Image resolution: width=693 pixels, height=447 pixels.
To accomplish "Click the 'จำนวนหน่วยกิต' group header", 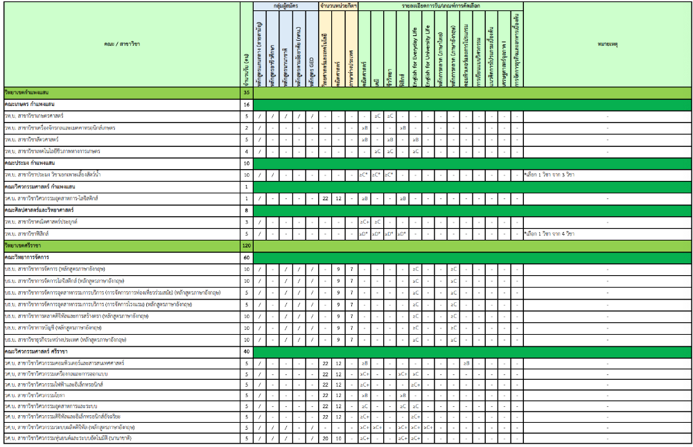I will click(x=338, y=5).
